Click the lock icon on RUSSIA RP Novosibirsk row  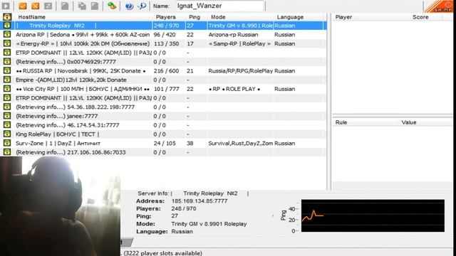pos(7,71)
